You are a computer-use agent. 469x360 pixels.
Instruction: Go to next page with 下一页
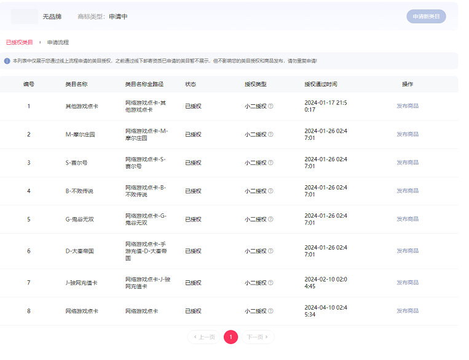(x=258, y=337)
